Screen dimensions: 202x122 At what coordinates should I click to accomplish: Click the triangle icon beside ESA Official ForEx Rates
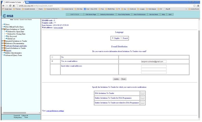point(4,27)
